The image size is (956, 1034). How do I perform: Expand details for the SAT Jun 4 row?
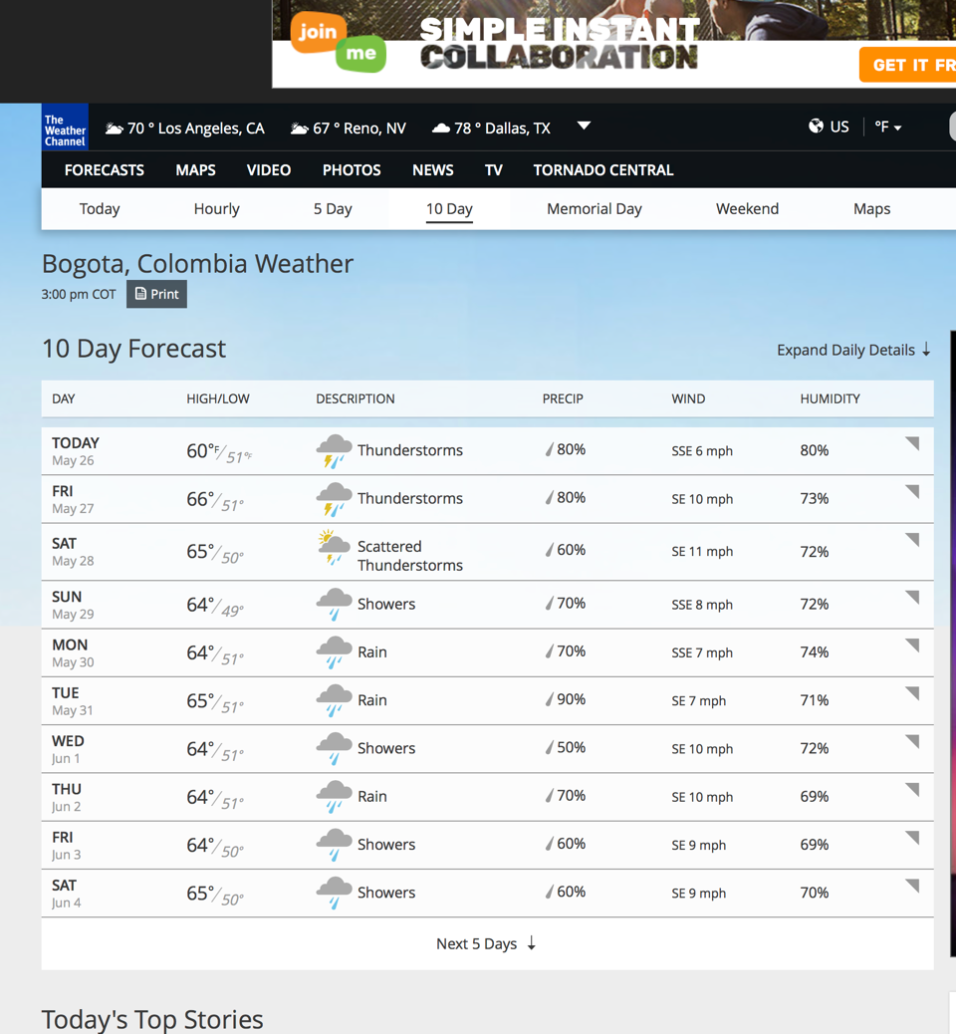[x=911, y=886]
